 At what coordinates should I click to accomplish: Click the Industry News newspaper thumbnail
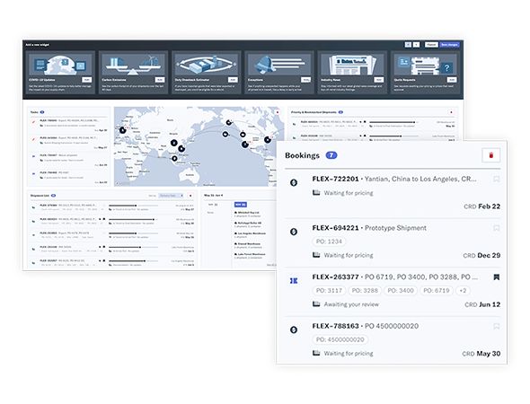(x=352, y=64)
